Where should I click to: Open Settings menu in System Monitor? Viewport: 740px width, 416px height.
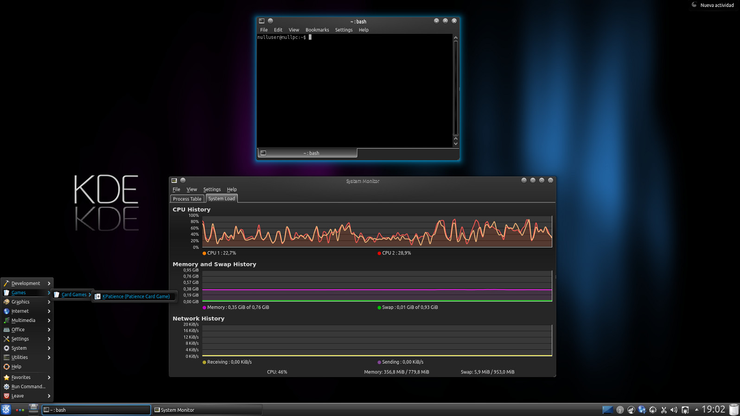coord(212,189)
